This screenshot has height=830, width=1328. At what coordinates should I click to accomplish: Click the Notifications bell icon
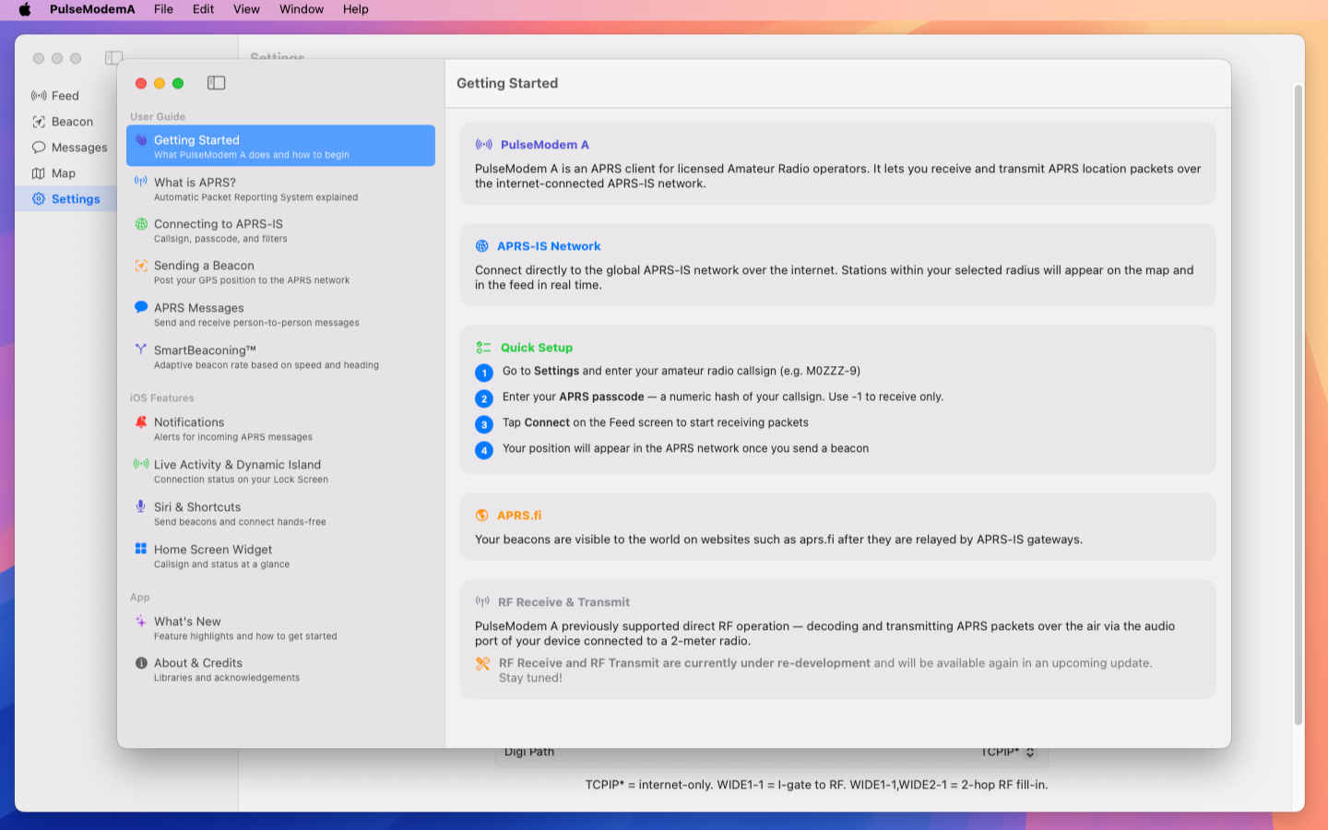pyautogui.click(x=141, y=421)
